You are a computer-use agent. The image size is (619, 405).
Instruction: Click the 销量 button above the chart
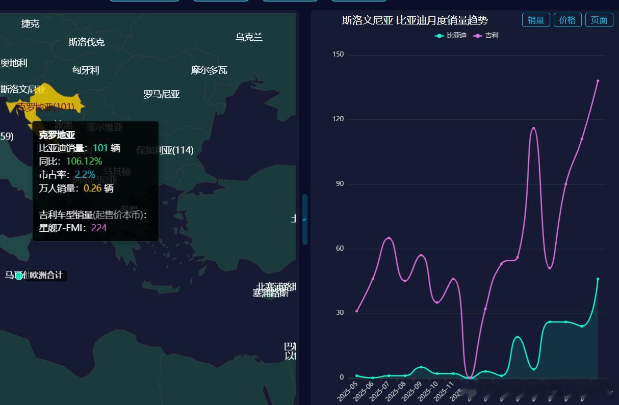tap(536, 20)
